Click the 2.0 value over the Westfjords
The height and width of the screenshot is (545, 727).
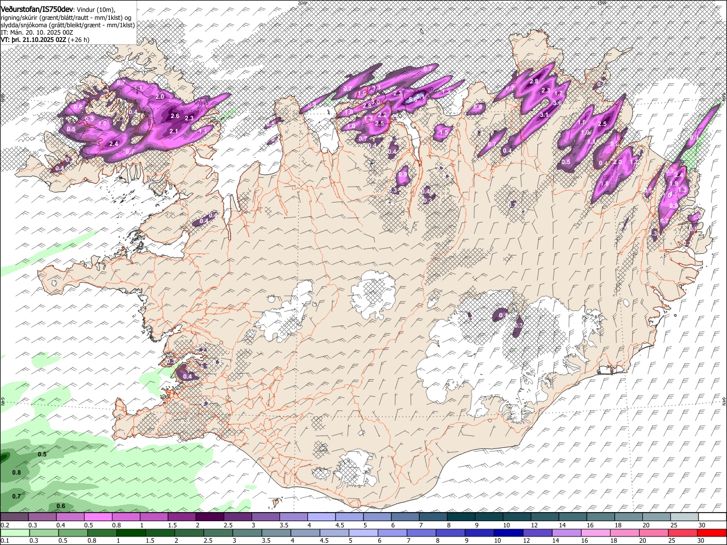coord(160,97)
